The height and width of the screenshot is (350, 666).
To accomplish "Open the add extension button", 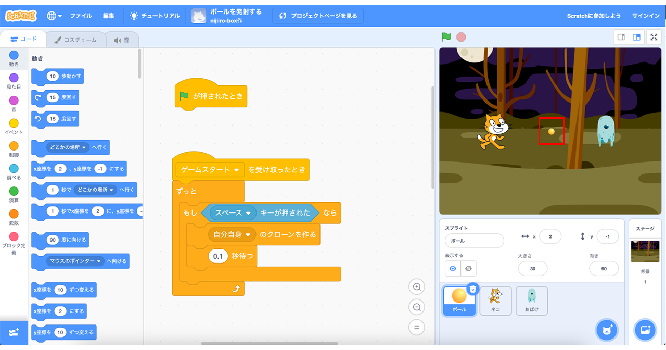I will click(x=14, y=332).
